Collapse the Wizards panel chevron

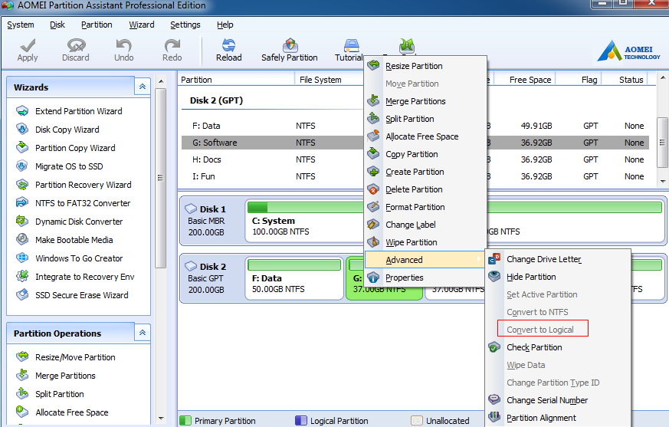pyautogui.click(x=143, y=87)
